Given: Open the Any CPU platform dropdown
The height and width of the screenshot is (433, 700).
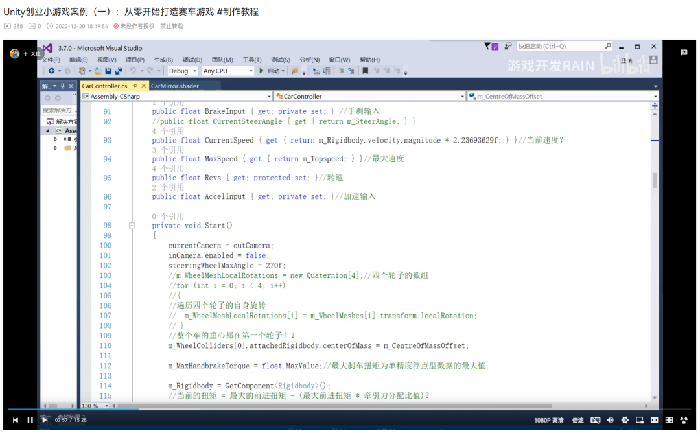Looking at the screenshot, I should [x=228, y=71].
